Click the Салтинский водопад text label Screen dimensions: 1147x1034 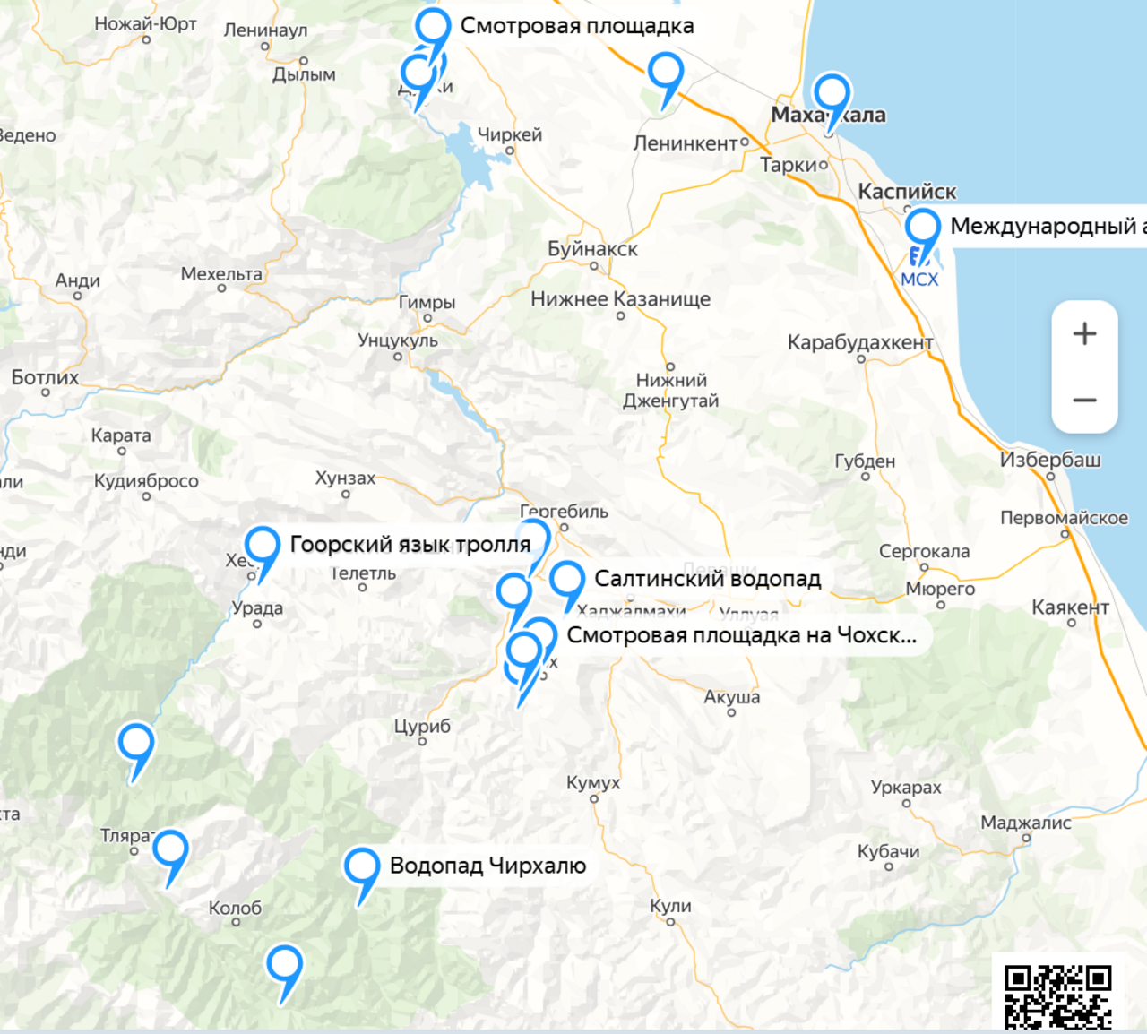[707, 579]
